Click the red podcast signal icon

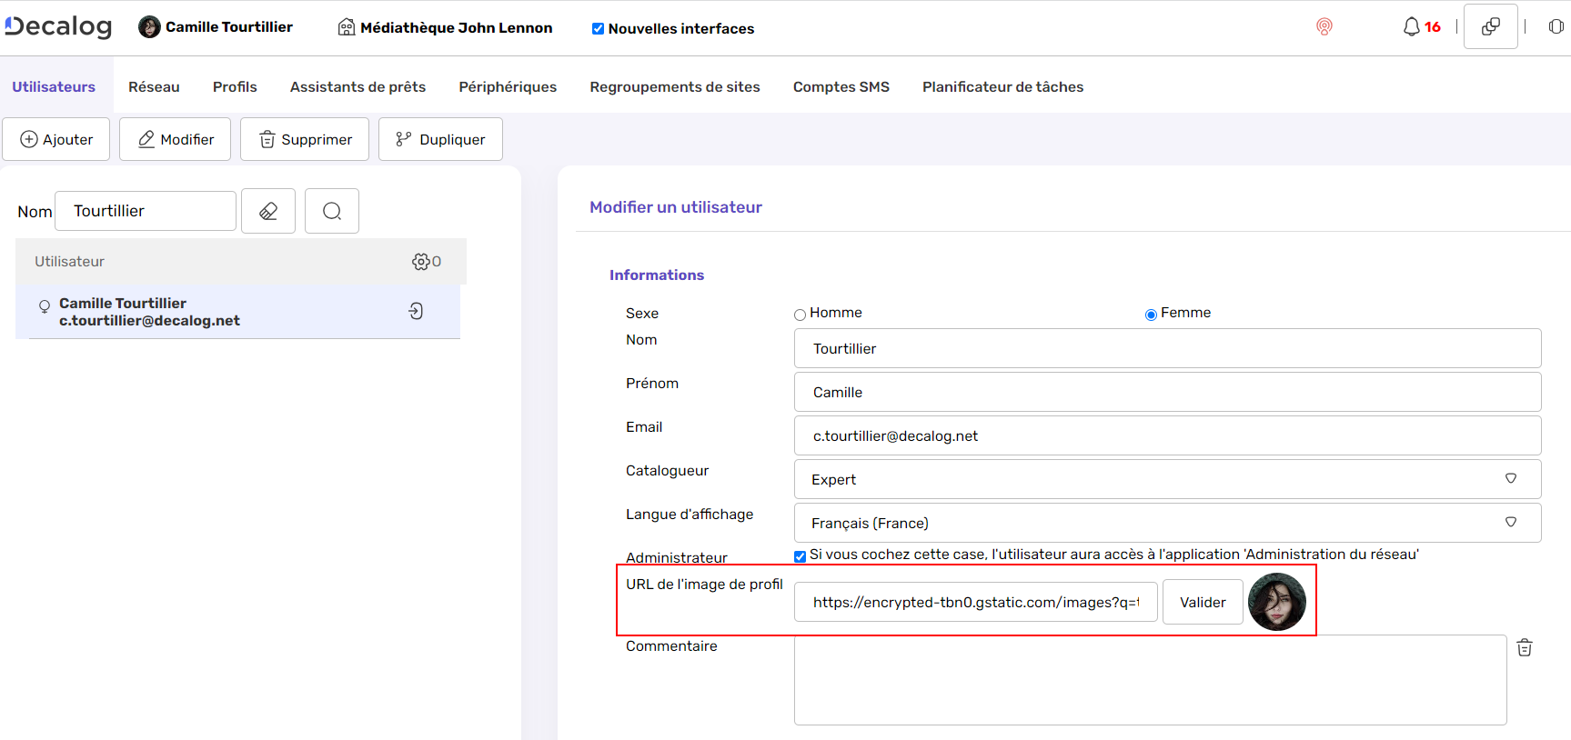pyautogui.click(x=1324, y=27)
